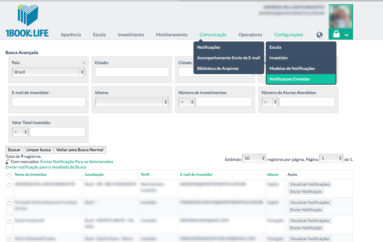The height and width of the screenshot is (242, 383).
Task: Click Voltar para Busca Normal
Action: 80,150
